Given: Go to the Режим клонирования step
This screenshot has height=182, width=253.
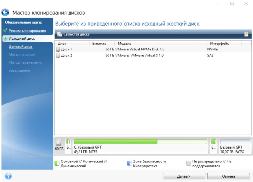Looking at the screenshot, I should 27,31.
